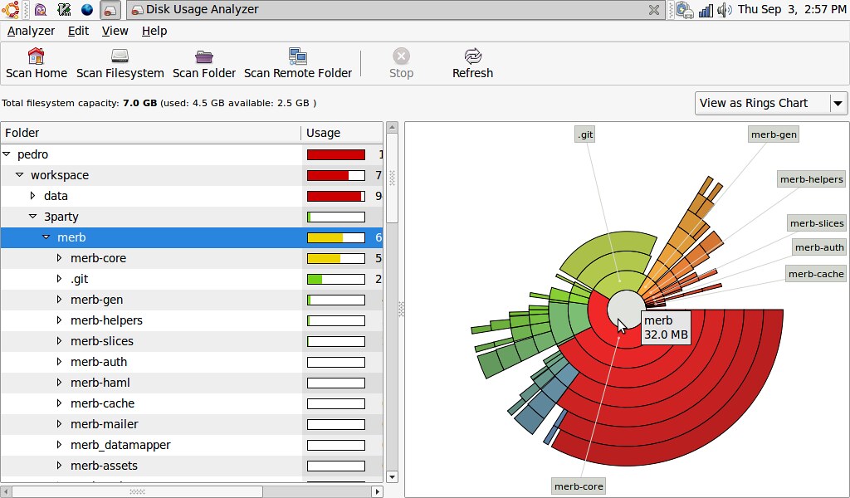Select the merb-core yellow usage bar

(336, 258)
